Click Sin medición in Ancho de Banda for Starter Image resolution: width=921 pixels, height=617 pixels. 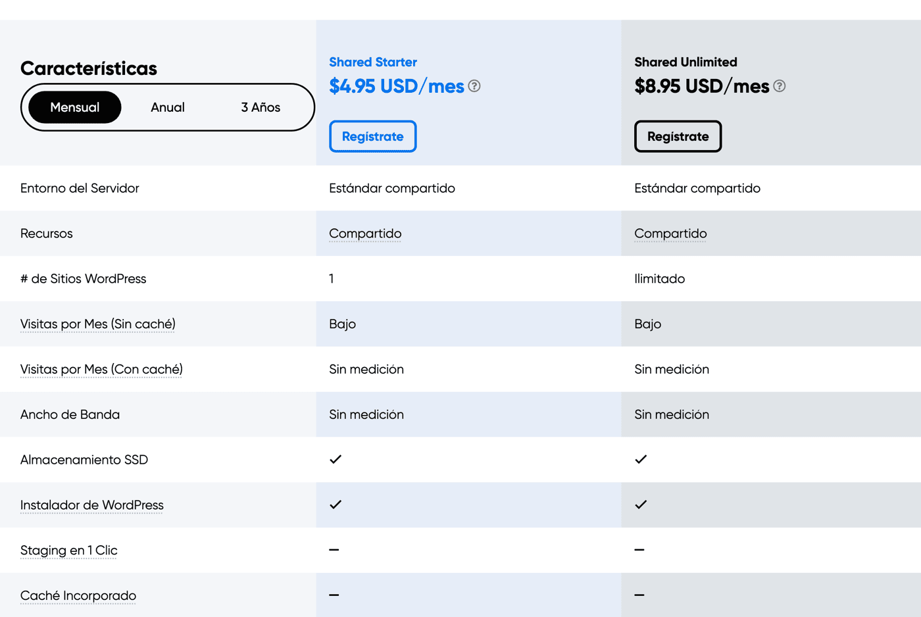pos(366,414)
